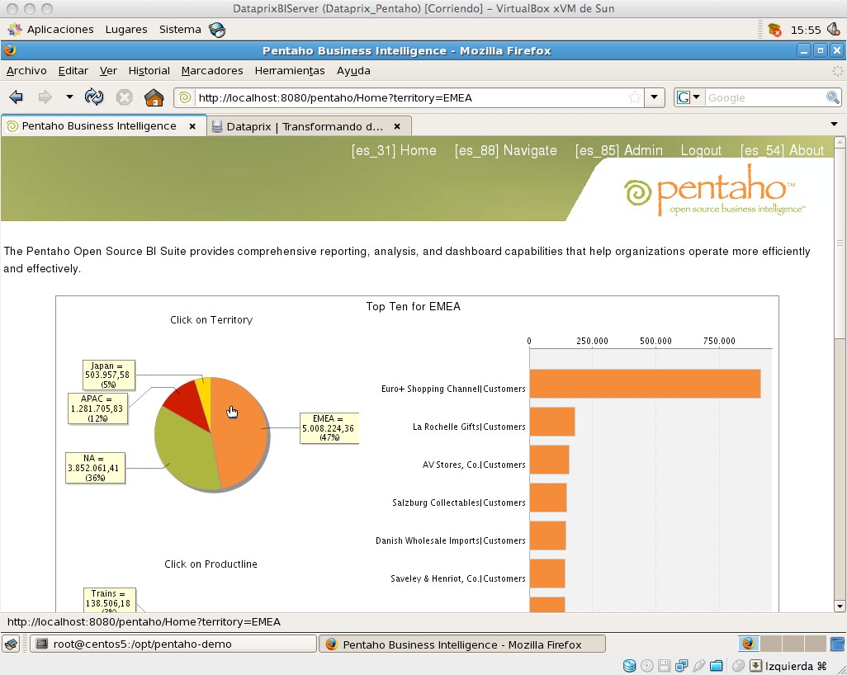This screenshot has height=675, width=847.
Task: Click the VirtualBox shared folders icon
Action: point(716,665)
